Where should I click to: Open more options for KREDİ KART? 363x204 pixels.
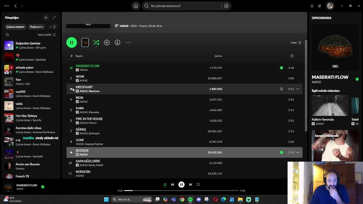[298, 89]
